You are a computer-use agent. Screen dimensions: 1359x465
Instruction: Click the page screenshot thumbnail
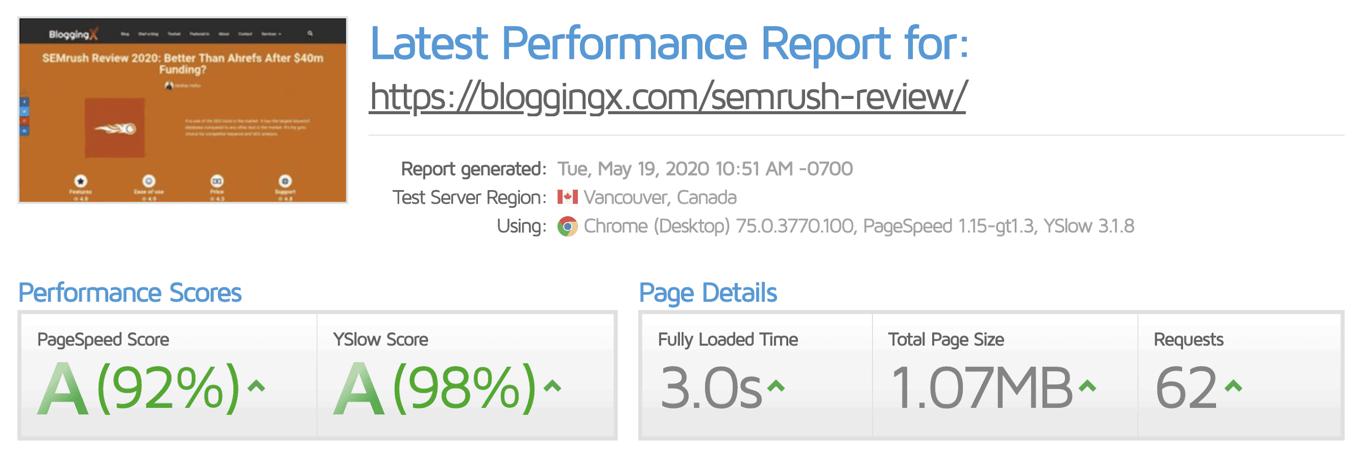click(x=183, y=110)
